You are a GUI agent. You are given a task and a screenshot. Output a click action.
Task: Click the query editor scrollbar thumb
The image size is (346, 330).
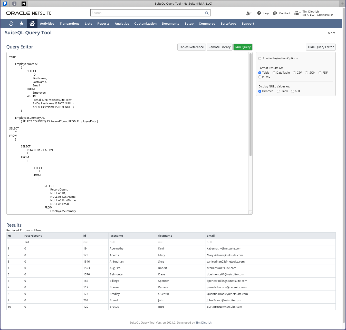click(251, 105)
